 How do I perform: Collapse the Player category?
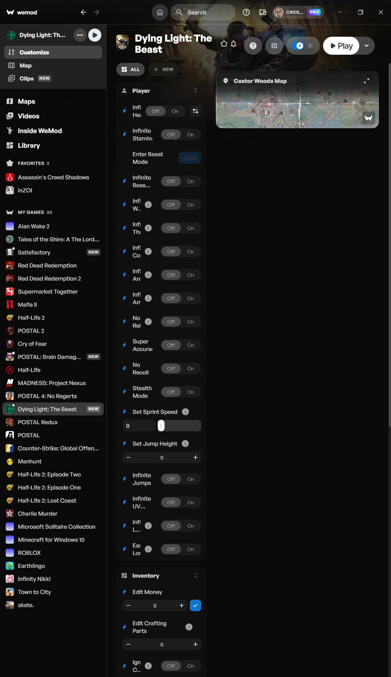195,91
